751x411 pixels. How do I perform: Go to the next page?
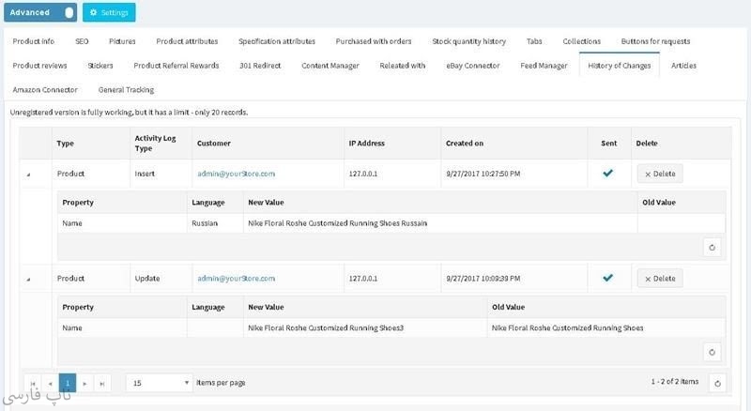pos(85,383)
